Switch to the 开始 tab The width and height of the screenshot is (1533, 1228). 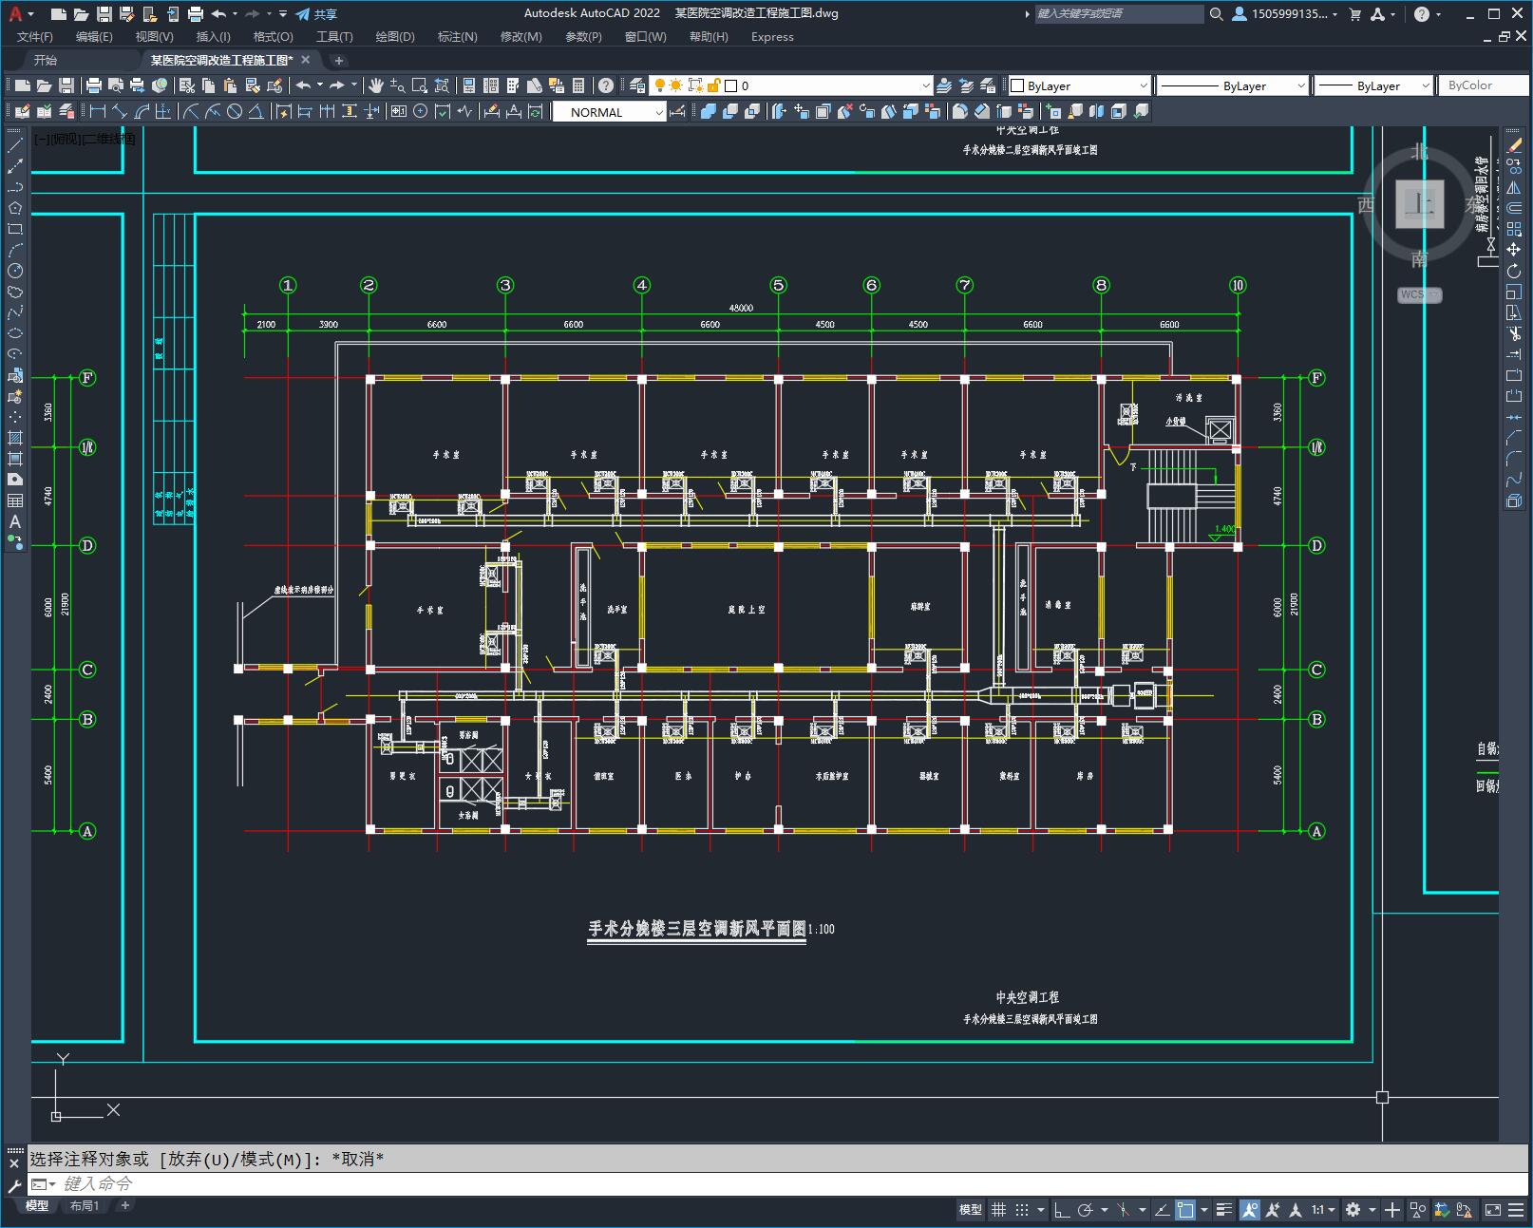click(x=45, y=60)
